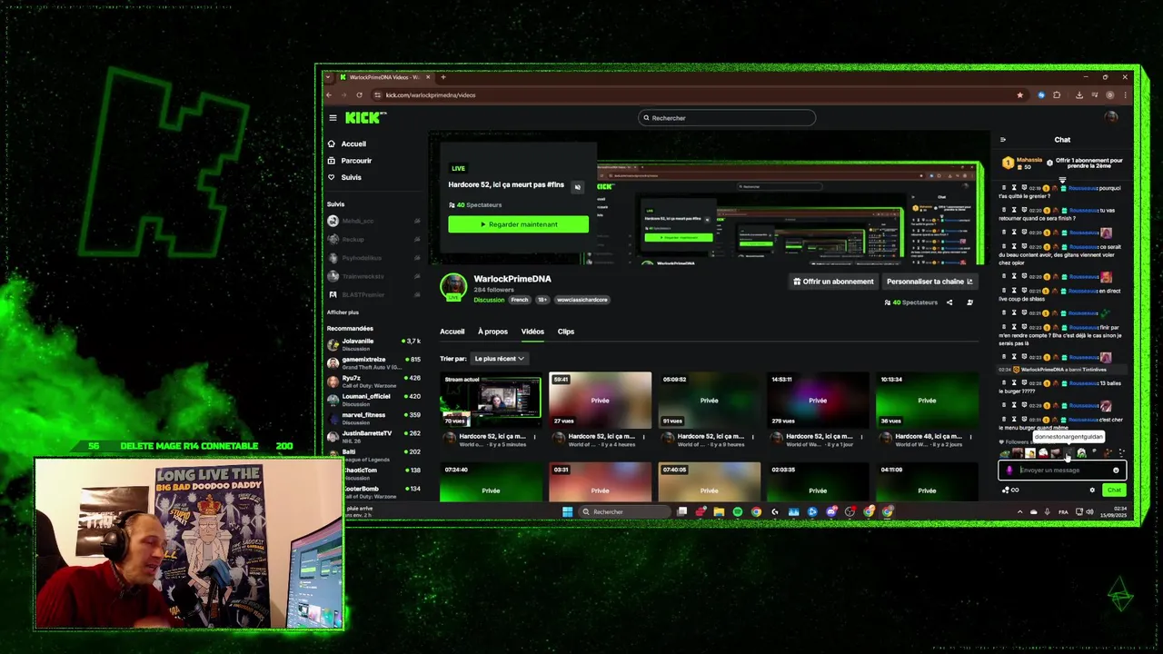
Task: Open options for first video Hardcore 52
Action: click(534, 437)
